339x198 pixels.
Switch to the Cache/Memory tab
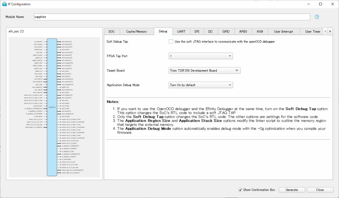pyautogui.click(x=136, y=31)
